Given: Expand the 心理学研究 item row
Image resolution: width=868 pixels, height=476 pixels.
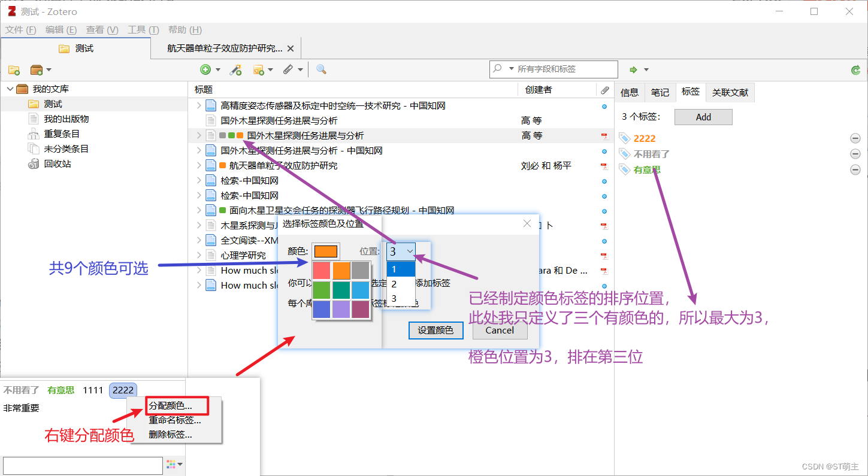Looking at the screenshot, I should 199,255.
